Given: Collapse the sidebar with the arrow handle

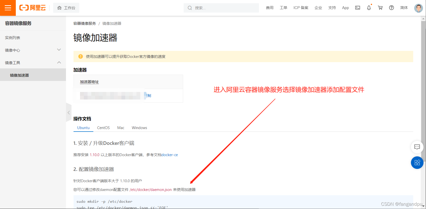Looking at the screenshot, I should click(x=68, y=113).
